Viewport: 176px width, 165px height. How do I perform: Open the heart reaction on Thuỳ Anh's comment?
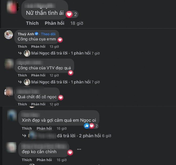[x=60, y=40]
